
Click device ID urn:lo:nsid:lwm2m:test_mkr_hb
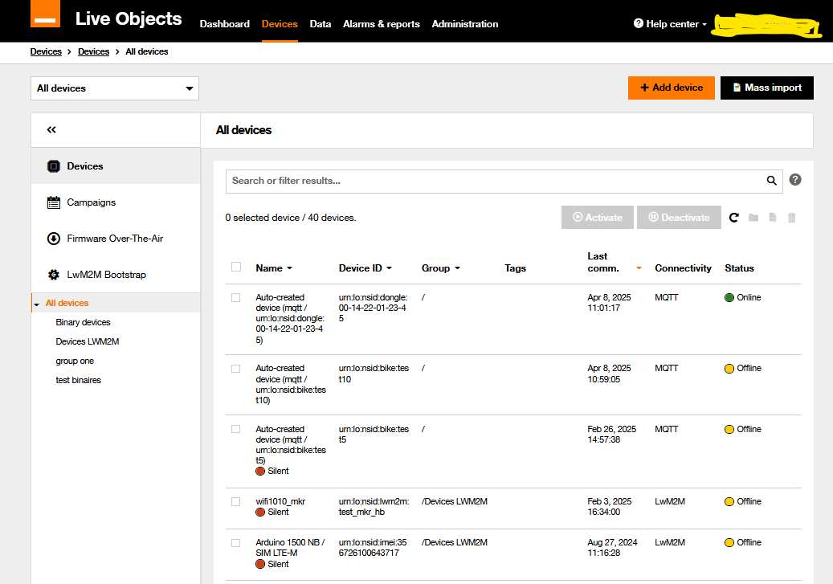(374, 507)
